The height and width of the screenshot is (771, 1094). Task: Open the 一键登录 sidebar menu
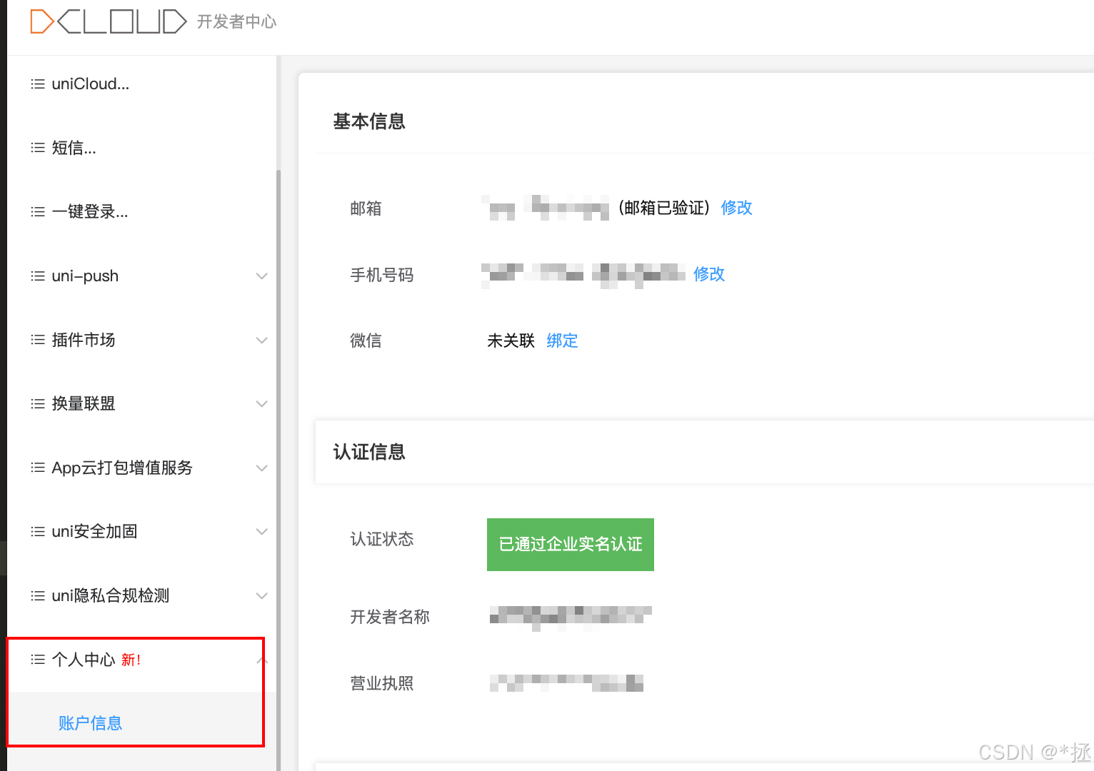click(x=90, y=212)
